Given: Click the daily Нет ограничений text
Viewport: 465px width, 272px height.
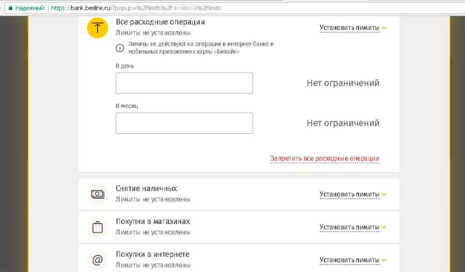Looking at the screenshot, I should point(343,83).
